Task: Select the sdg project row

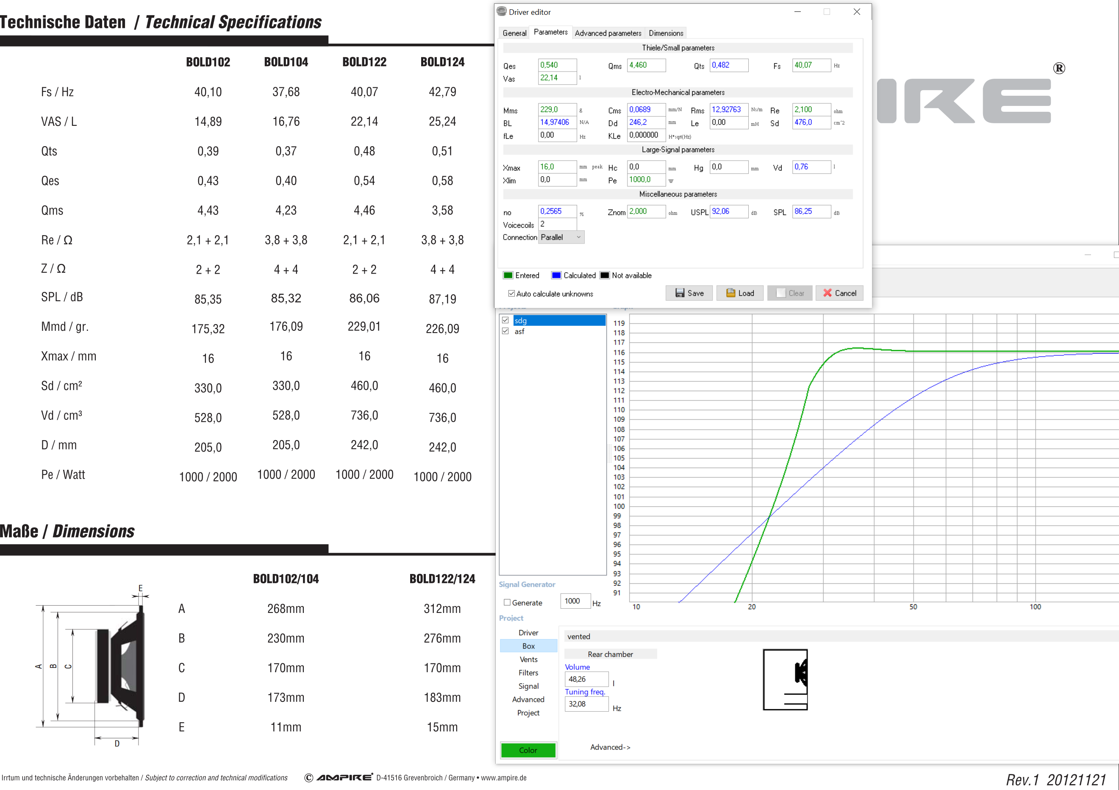Action: click(559, 320)
